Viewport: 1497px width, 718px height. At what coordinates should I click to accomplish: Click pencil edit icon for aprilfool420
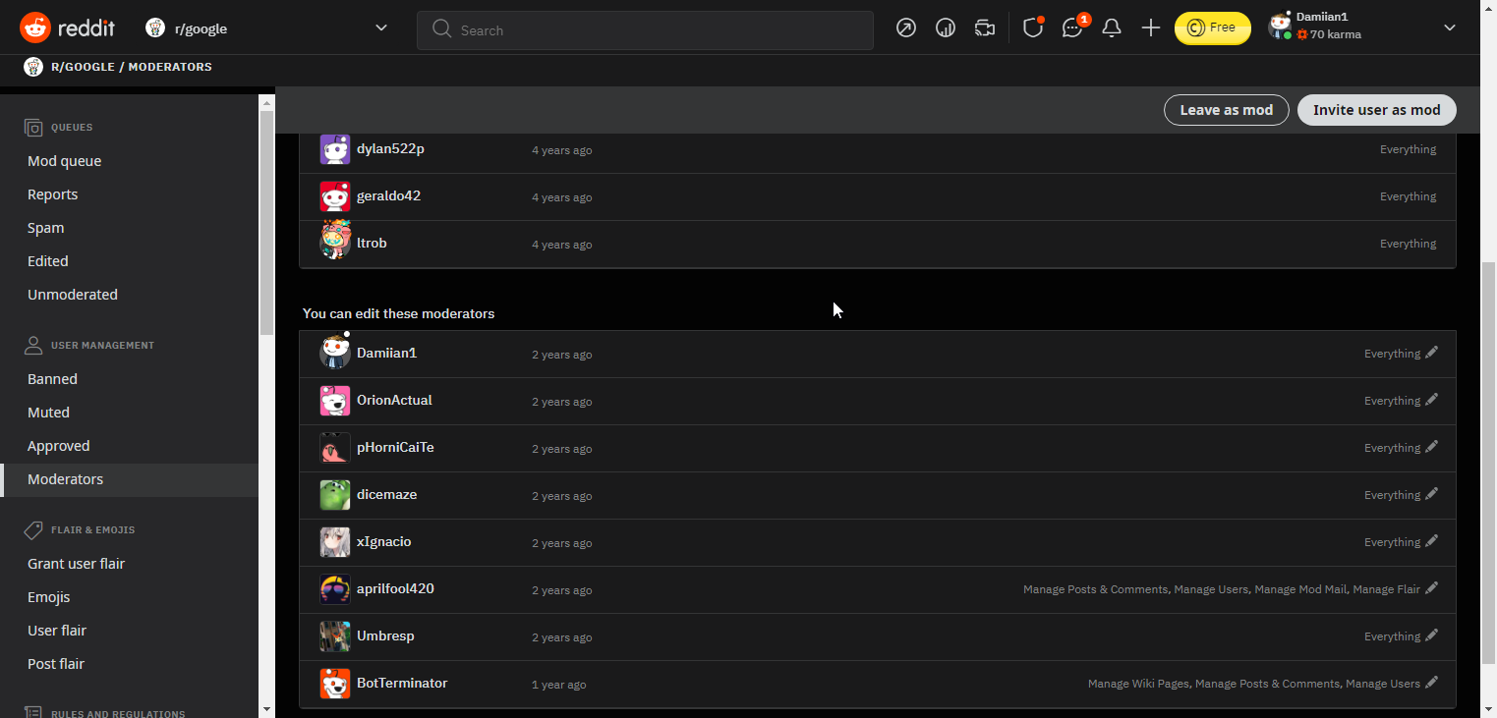tap(1431, 588)
